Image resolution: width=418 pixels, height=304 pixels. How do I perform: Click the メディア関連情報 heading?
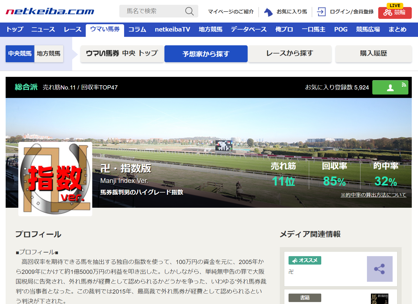point(310,234)
